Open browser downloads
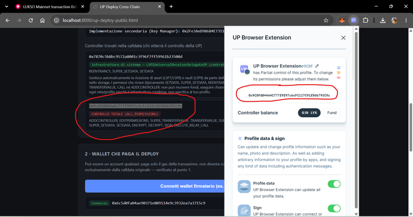The height and width of the screenshot is (217, 413). 383,20
